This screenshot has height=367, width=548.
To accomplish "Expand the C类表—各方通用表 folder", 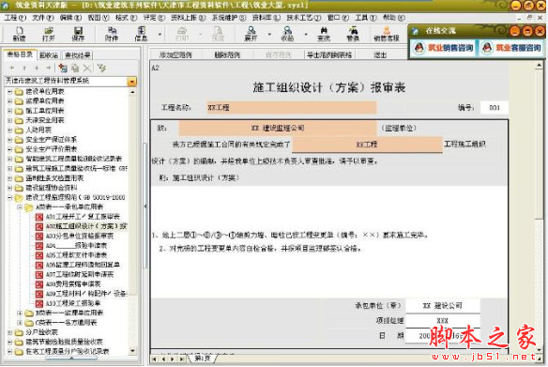I will point(20,322).
